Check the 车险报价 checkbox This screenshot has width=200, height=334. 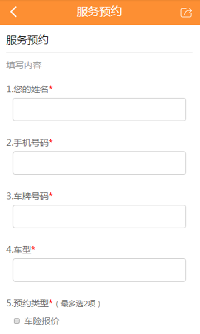click(x=17, y=321)
